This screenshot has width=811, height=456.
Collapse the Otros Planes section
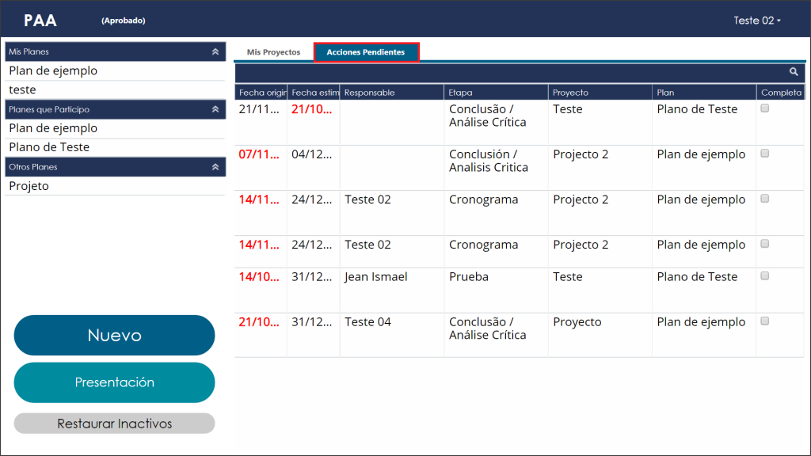(215, 167)
